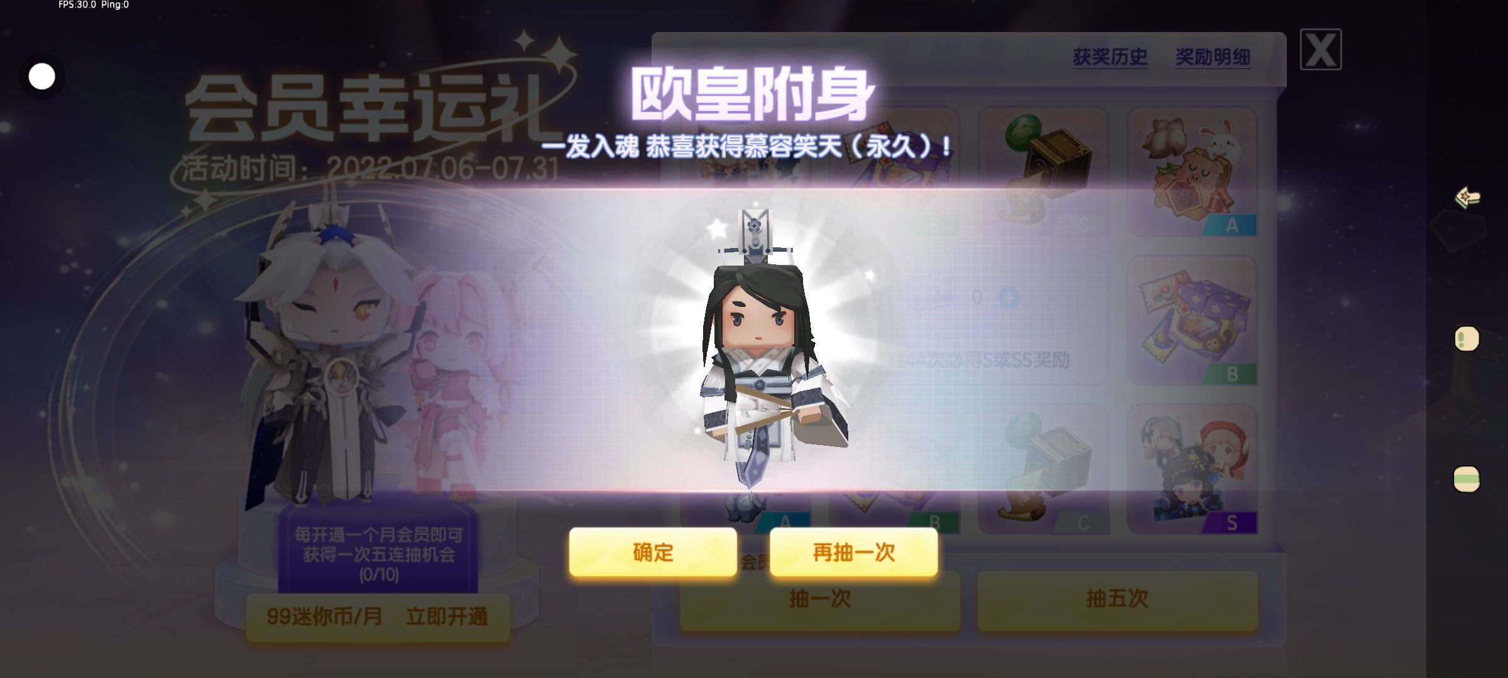
Task: Open the 奖励明细 reward details link
Action: 1212,57
